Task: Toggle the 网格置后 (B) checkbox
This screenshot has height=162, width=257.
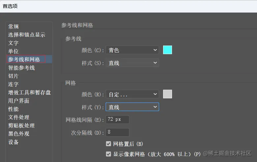Action: click(x=108, y=144)
